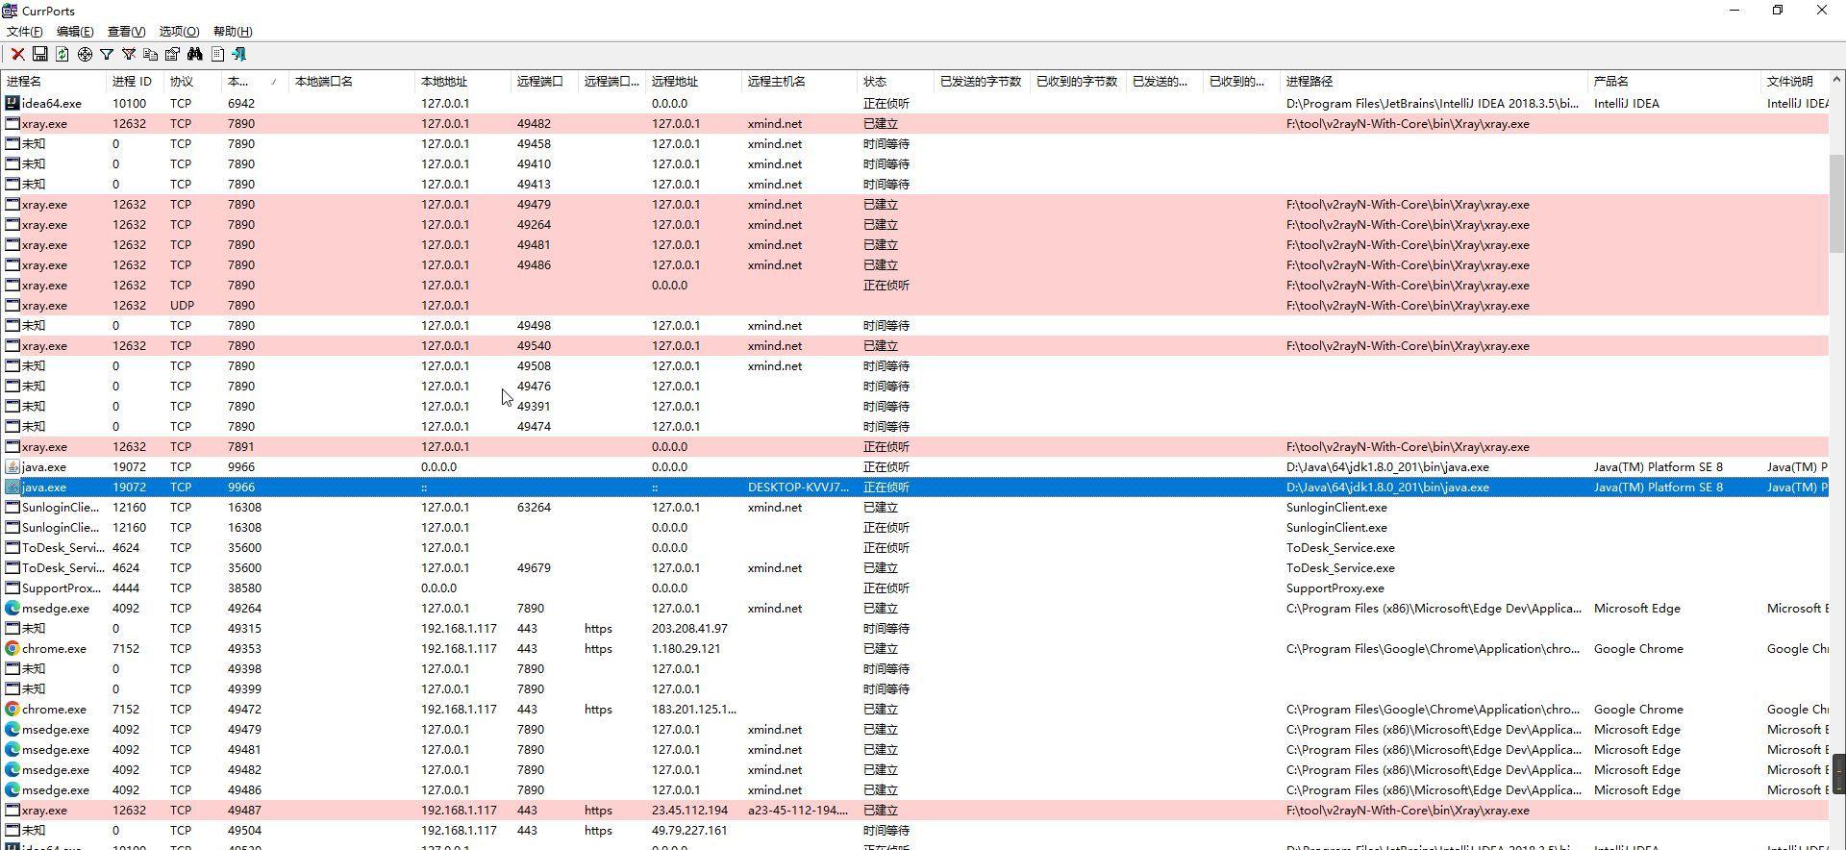Image resolution: width=1846 pixels, height=850 pixels.
Task: Click remote port 49540 cell
Action: click(x=534, y=345)
